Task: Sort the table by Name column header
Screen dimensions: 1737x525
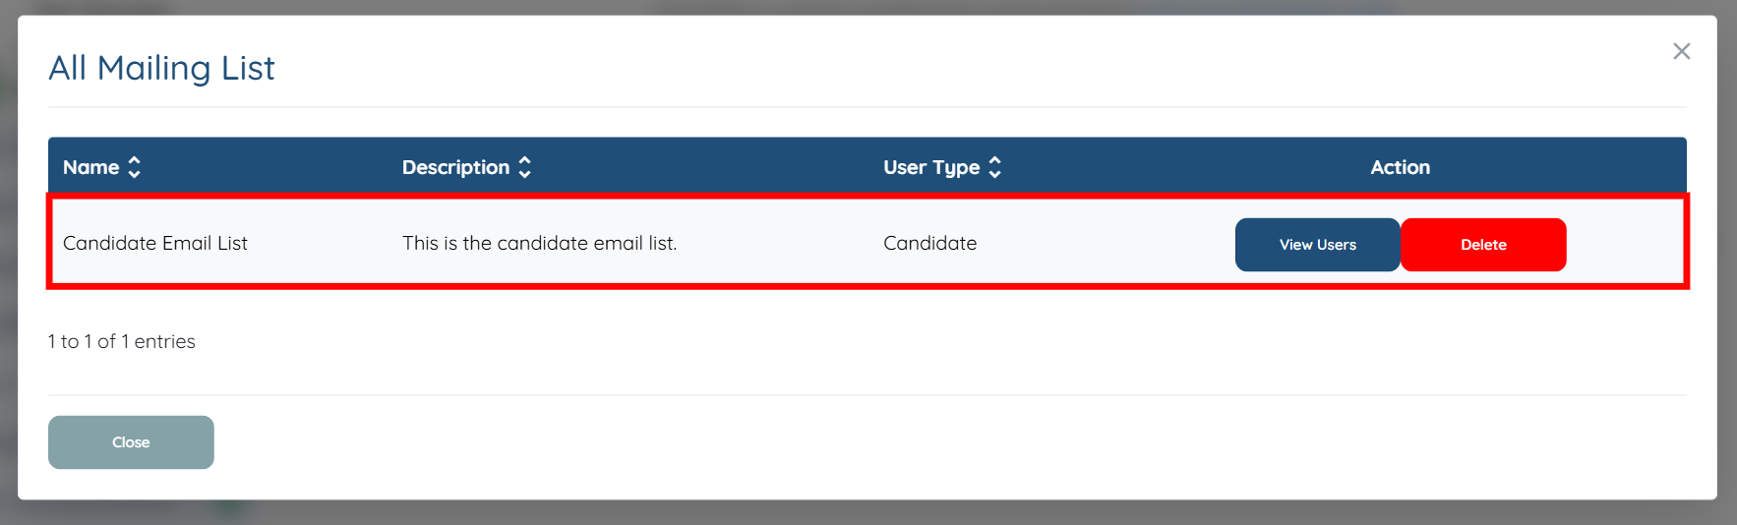Action: click(90, 167)
